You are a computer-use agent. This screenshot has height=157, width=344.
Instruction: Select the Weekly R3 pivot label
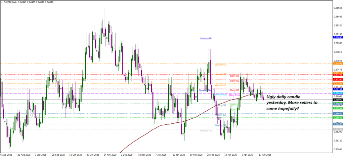click(x=221, y=64)
